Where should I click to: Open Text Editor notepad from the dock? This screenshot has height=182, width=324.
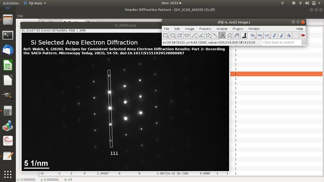coord(8,156)
